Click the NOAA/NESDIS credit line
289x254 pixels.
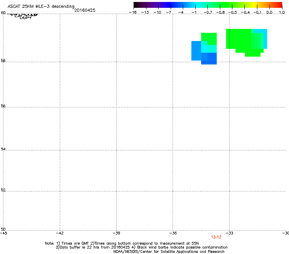click(x=169, y=252)
